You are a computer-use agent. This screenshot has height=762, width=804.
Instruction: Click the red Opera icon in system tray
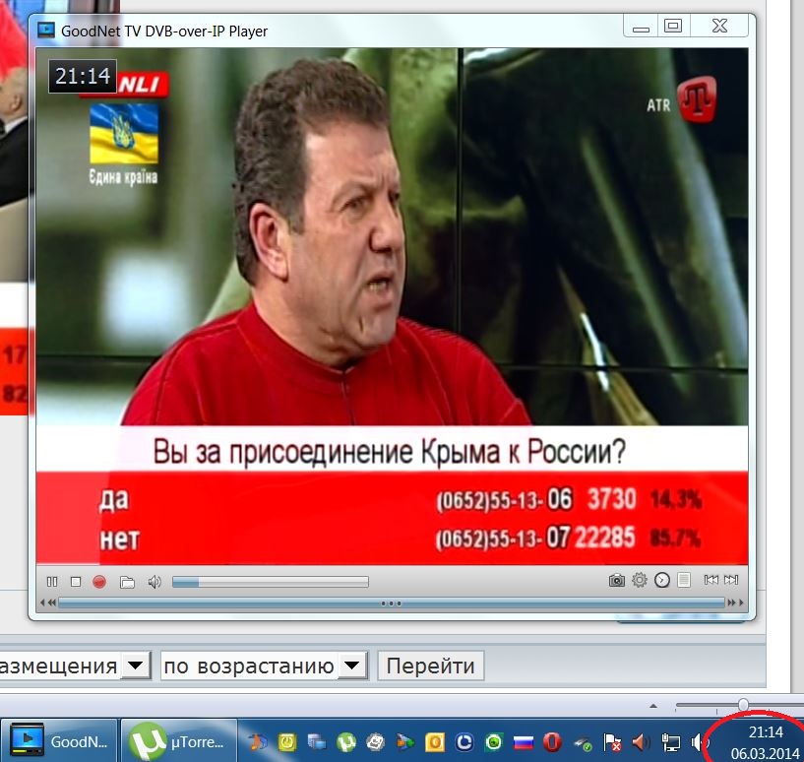pos(553,742)
